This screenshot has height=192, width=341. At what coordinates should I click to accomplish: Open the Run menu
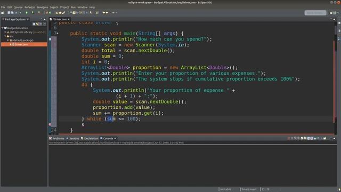pos(74,7)
